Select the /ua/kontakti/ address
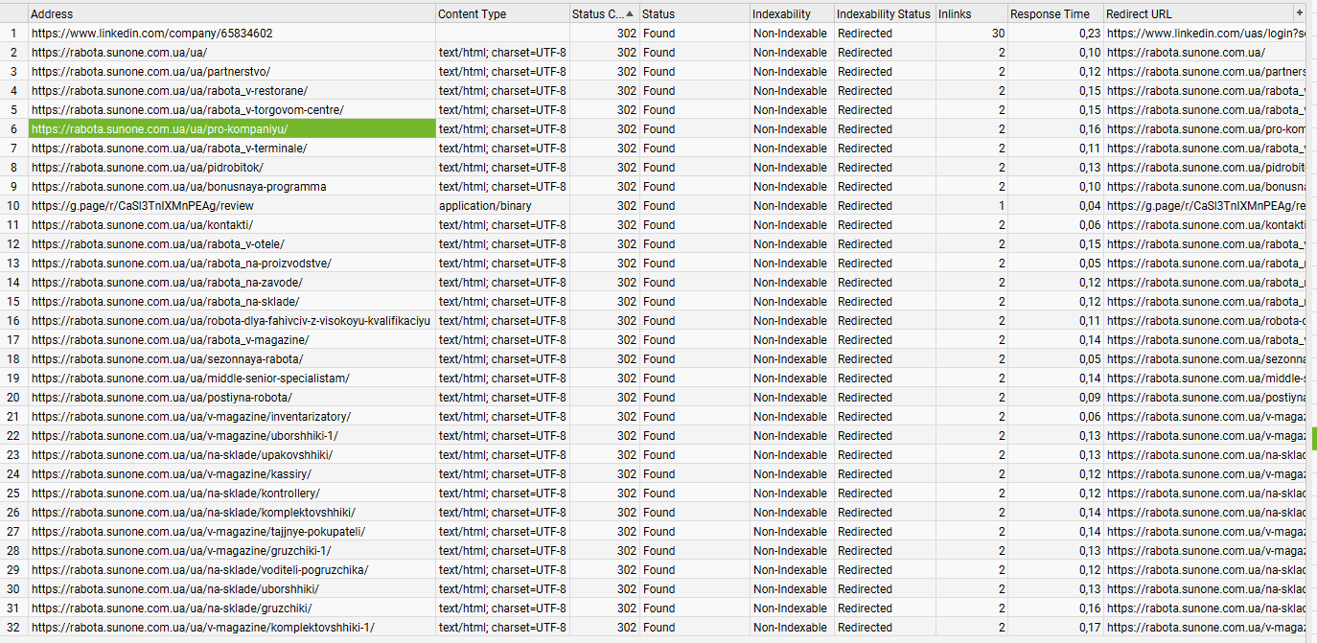This screenshot has width=1317, height=643. pos(142,225)
